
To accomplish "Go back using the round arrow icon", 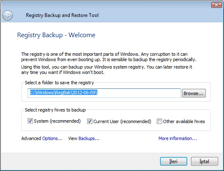I will 7,15.
